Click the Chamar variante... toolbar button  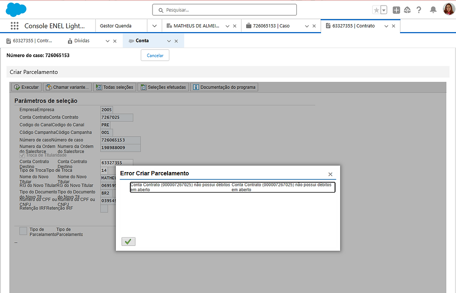pos(67,87)
